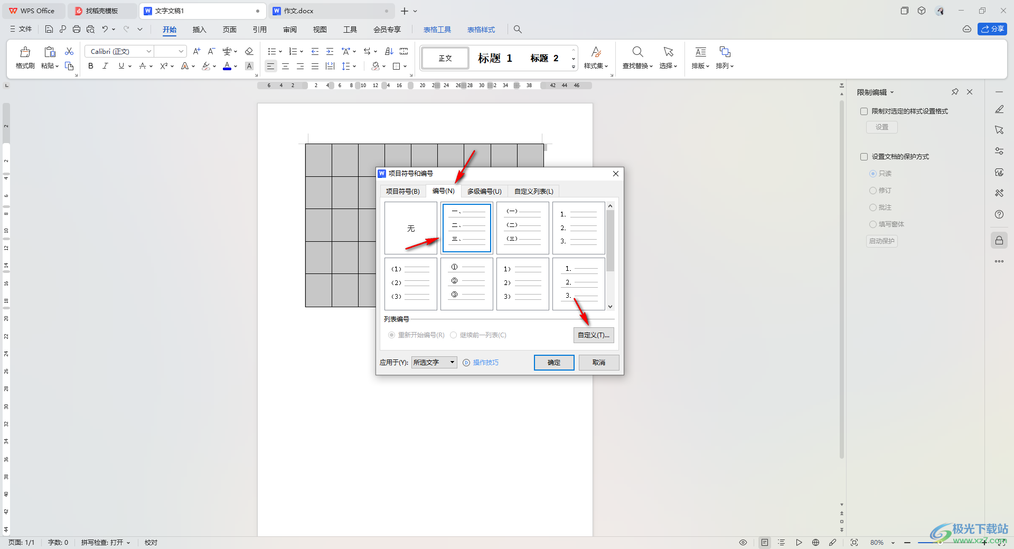Click the print icon in quick access
This screenshot has width=1014, height=549.
pyautogui.click(x=77, y=30)
